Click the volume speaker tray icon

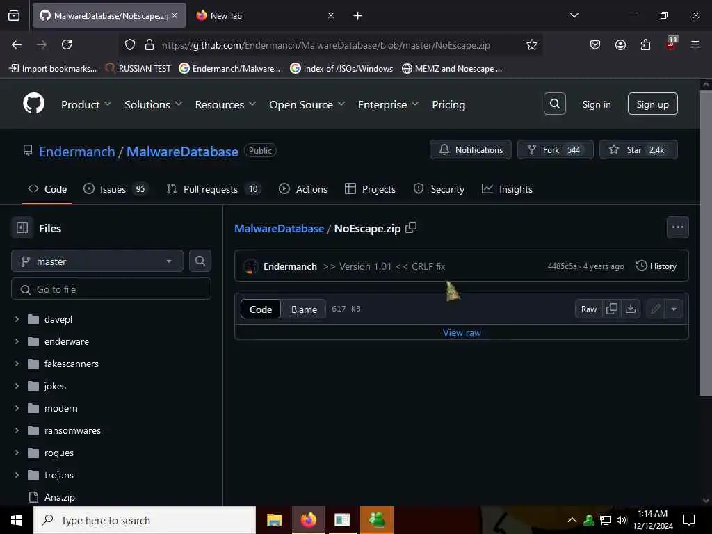point(622,520)
